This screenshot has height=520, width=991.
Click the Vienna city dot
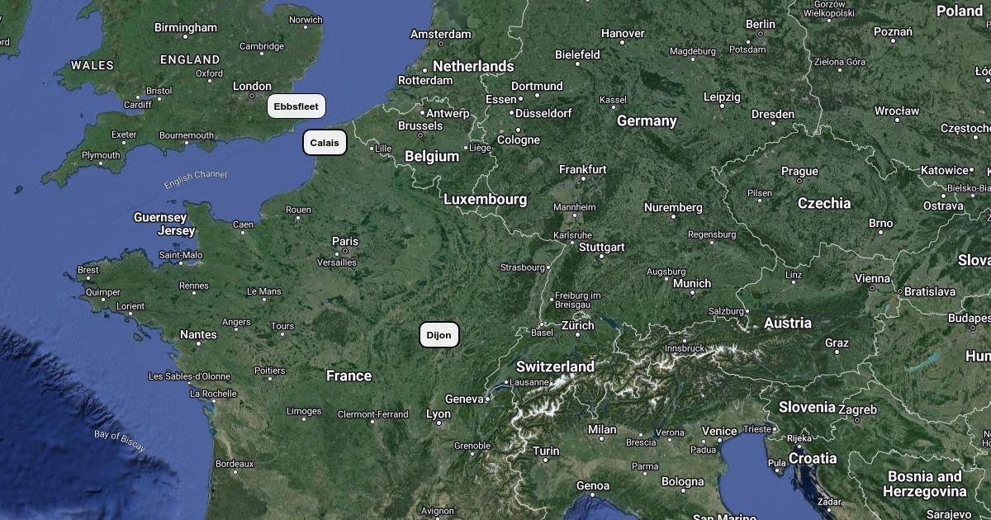(873, 289)
